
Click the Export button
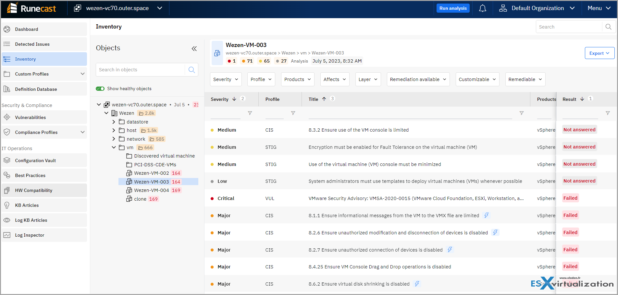599,53
